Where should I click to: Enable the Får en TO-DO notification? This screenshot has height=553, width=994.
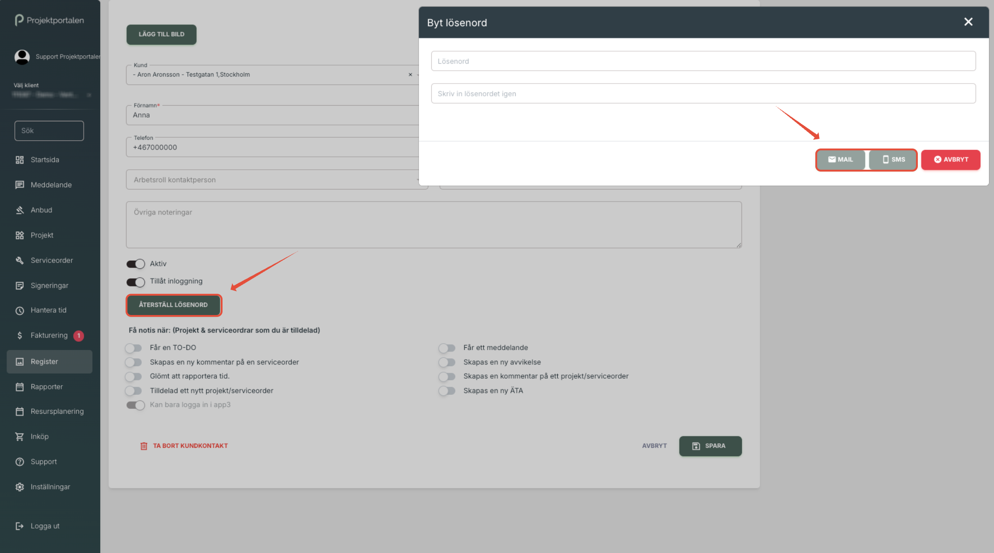point(133,348)
